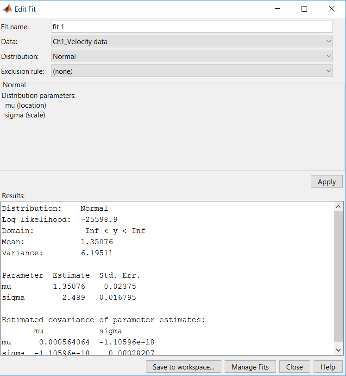The image size is (346, 376).
Task: Click the Close button at bottom
Action: click(294, 367)
